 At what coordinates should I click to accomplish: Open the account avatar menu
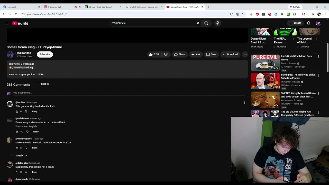click(x=318, y=23)
